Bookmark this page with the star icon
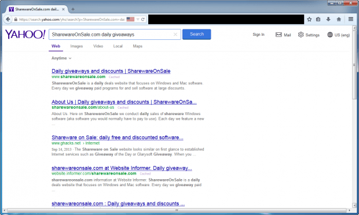Screen dimensions: 359x215 click(x=309, y=20)
